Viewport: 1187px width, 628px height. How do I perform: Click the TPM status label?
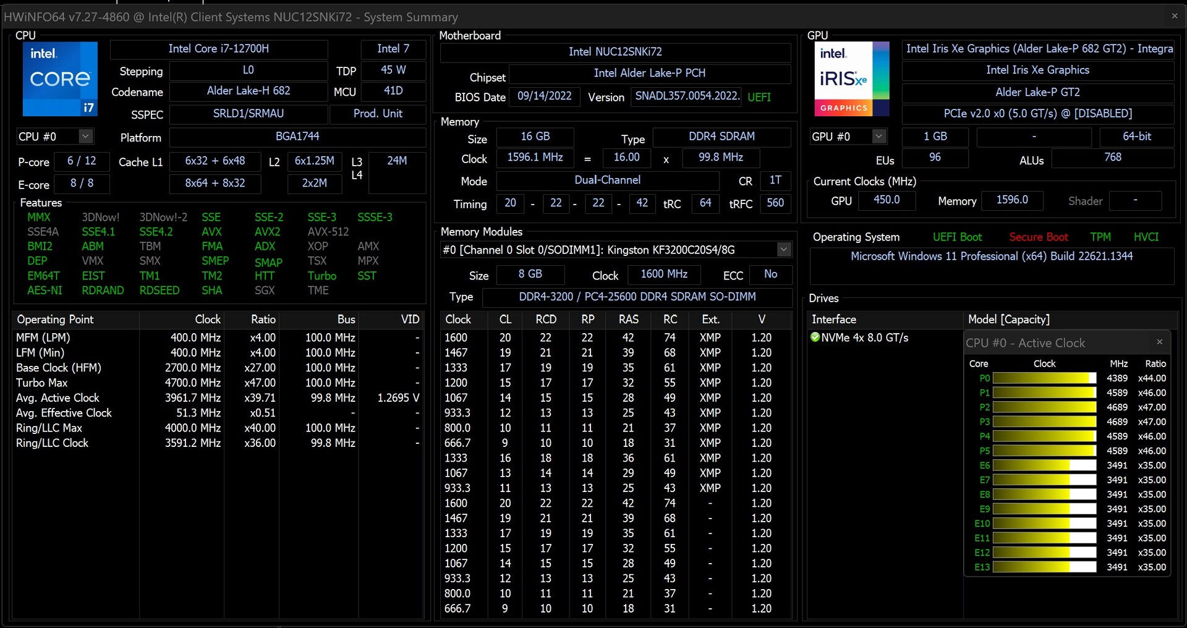point(1100,237)
